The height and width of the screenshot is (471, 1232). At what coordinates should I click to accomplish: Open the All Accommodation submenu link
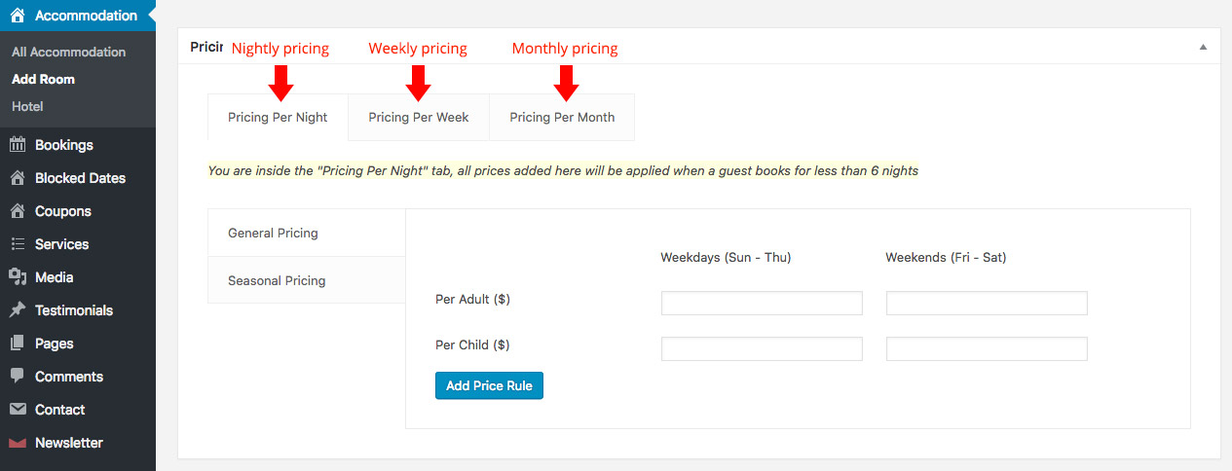[x=68, y=52]
